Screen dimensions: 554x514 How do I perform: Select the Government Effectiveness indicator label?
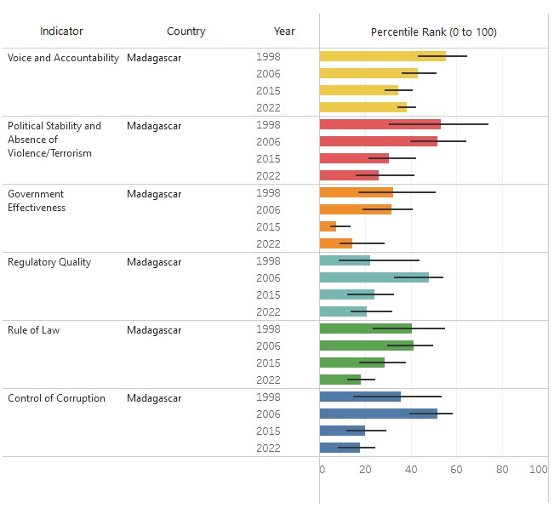tap(37, 201)
